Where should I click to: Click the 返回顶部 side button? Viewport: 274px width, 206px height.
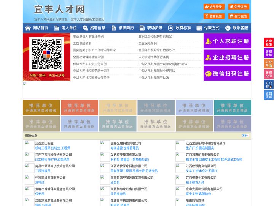tap(269, 95)
